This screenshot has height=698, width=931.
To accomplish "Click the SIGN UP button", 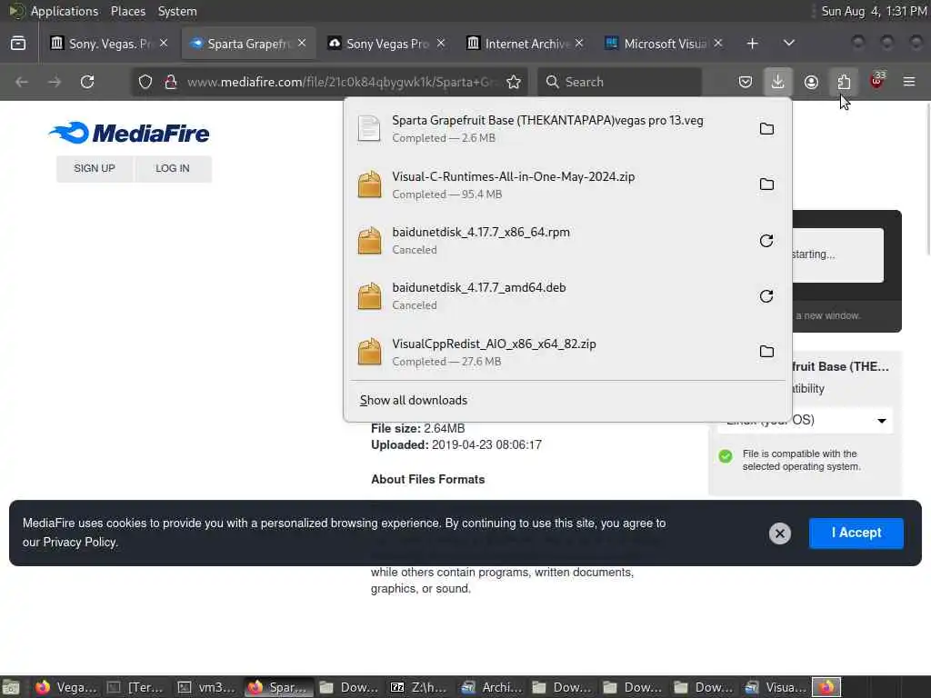I will coord(95,168).
